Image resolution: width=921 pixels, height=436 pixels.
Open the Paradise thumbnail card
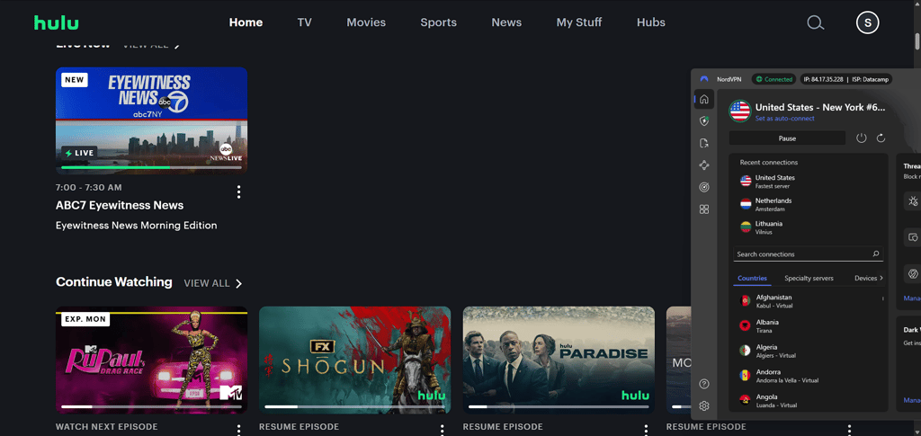pyautogui.click(x=559, y=360)
